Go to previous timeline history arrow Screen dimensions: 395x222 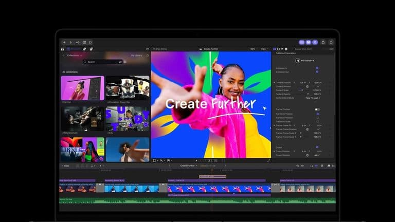pos(169,166)
